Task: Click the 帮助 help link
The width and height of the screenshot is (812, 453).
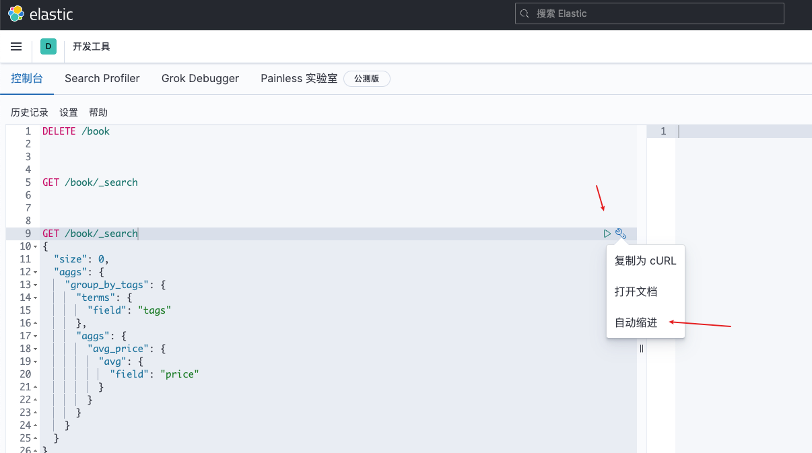Action: (x=98, y=112)
